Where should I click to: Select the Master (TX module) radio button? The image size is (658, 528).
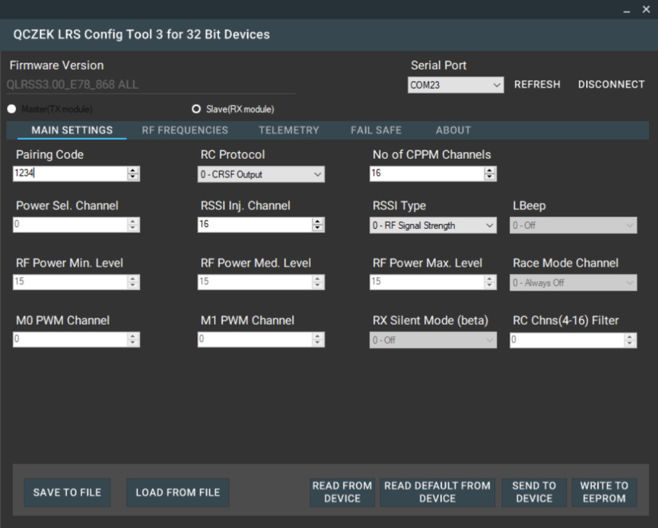pos(12,109)
